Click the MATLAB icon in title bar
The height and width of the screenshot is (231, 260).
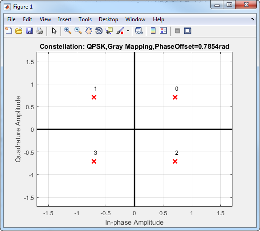coord(7,7)
